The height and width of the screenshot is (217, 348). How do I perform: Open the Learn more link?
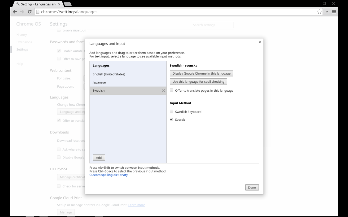(136, 205)
